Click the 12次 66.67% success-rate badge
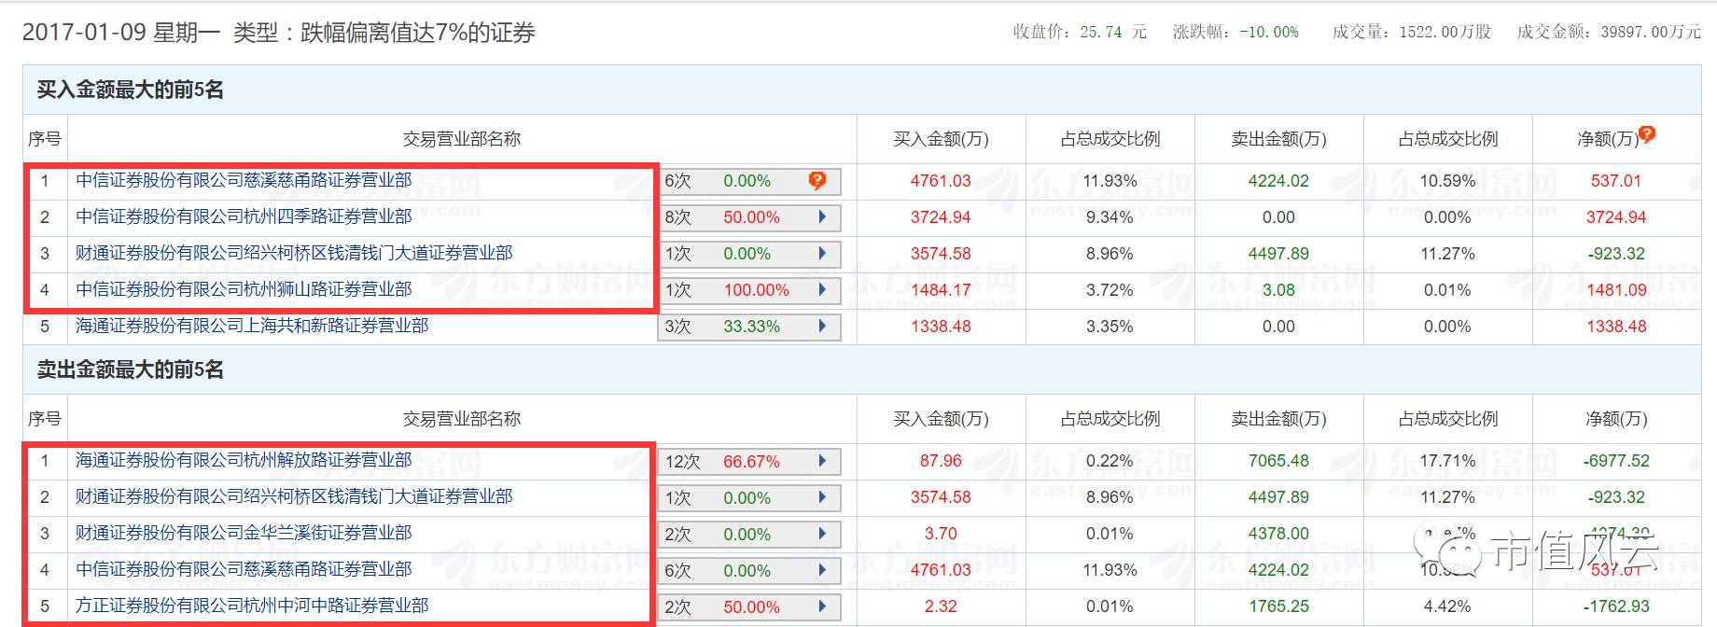 (749, 461)
